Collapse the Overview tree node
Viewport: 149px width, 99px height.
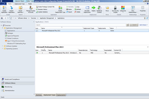click(1, 25)
